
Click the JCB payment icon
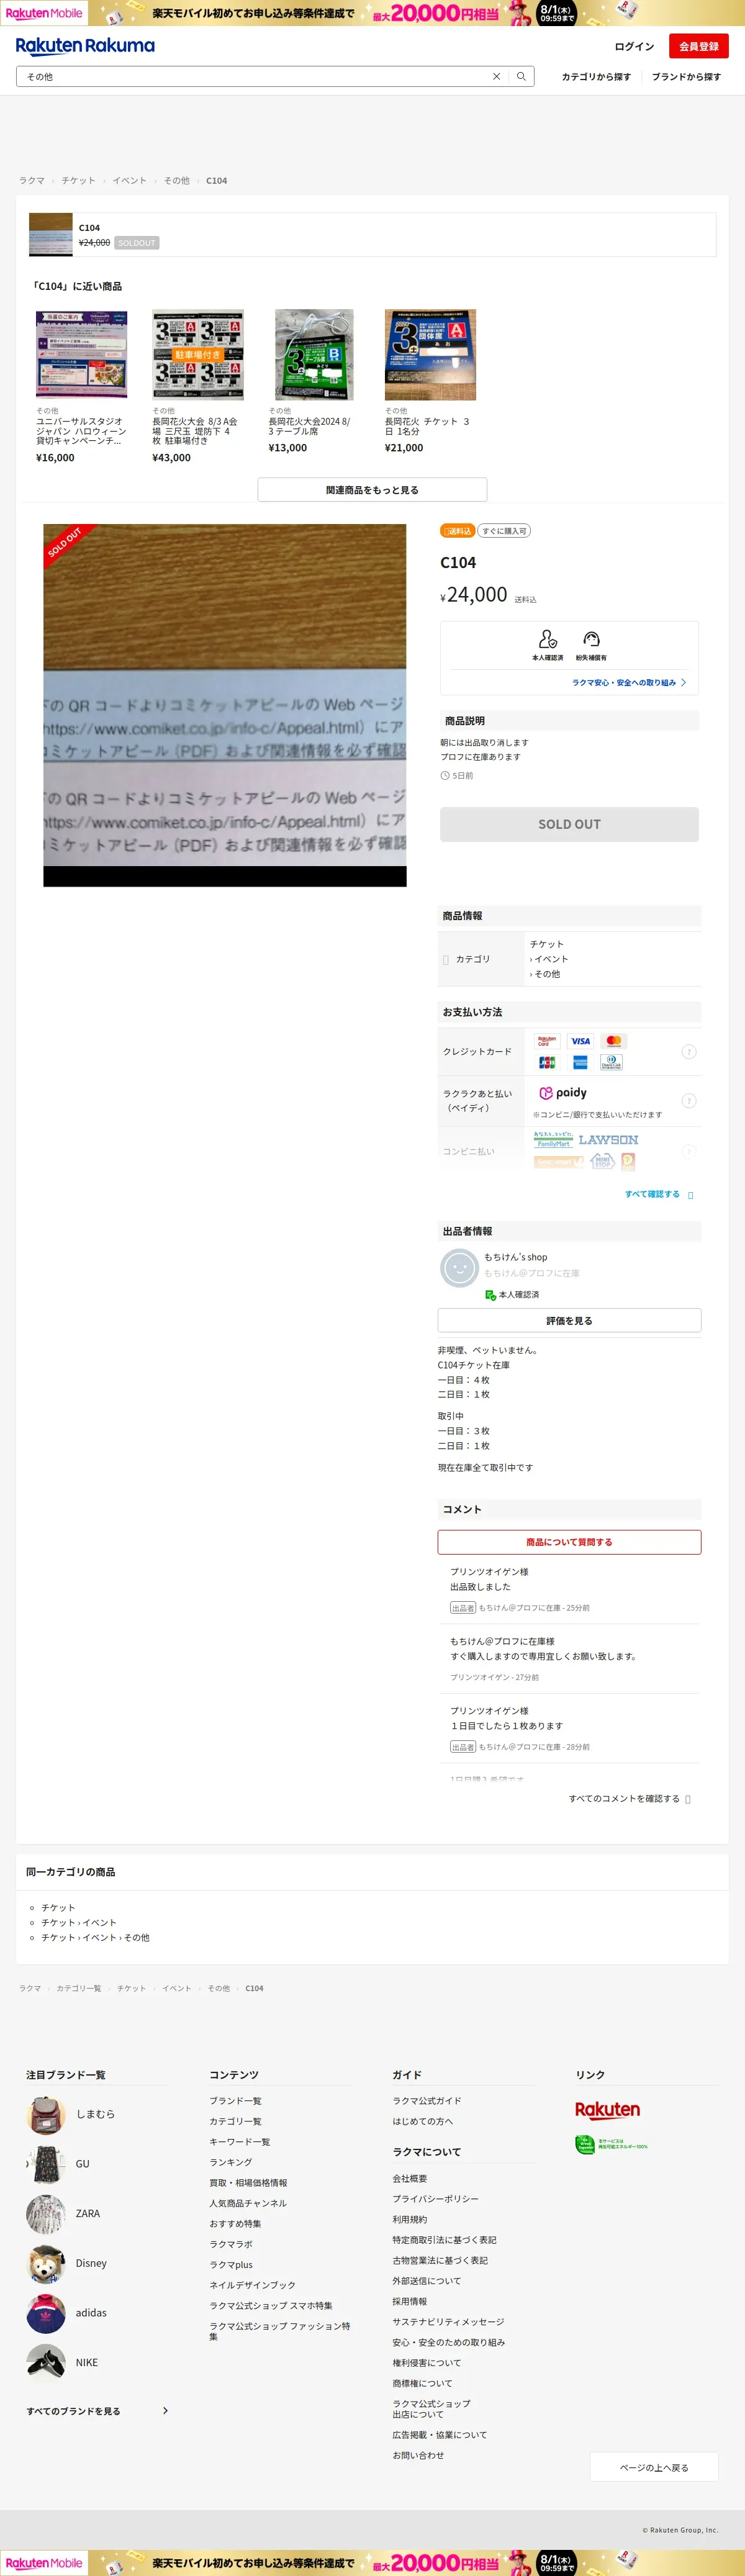[x=547, y=1063]
